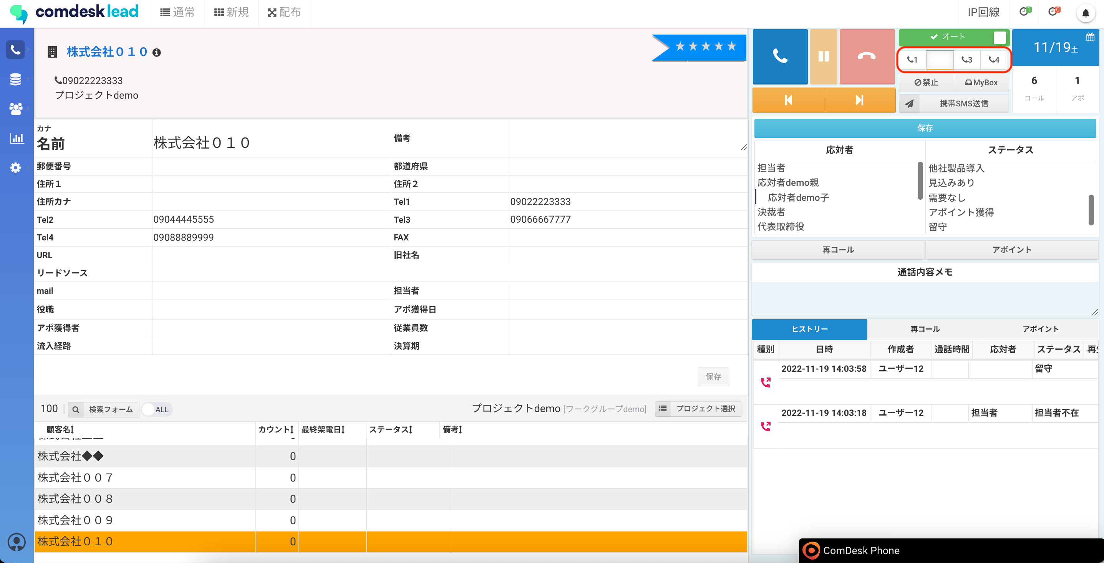Sort by カウント column

tap(277, 429)
